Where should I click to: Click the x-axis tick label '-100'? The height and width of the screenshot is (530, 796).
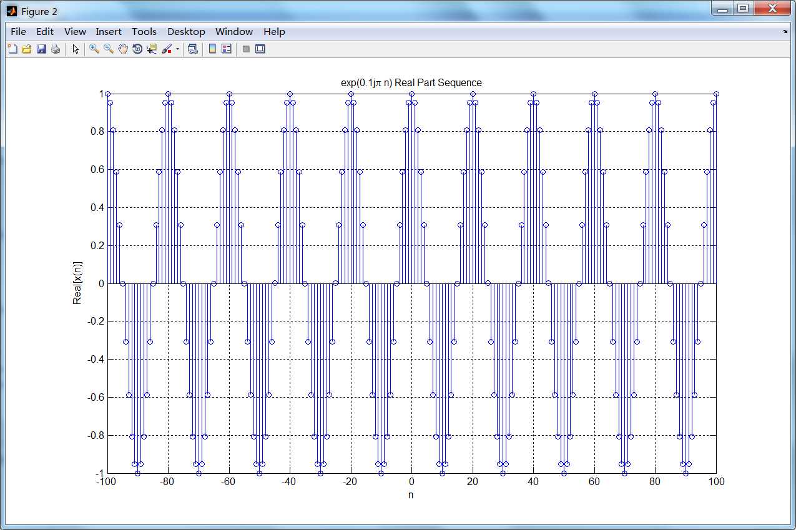pyautogui.click(x=107, y=482)
